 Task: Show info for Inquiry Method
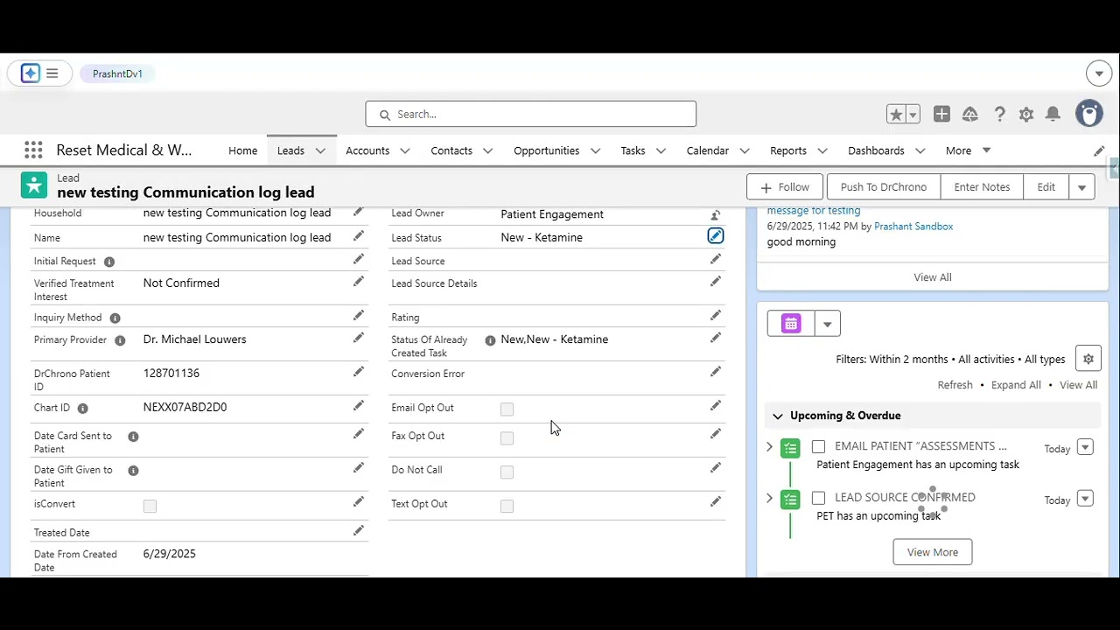click(115, 318)
